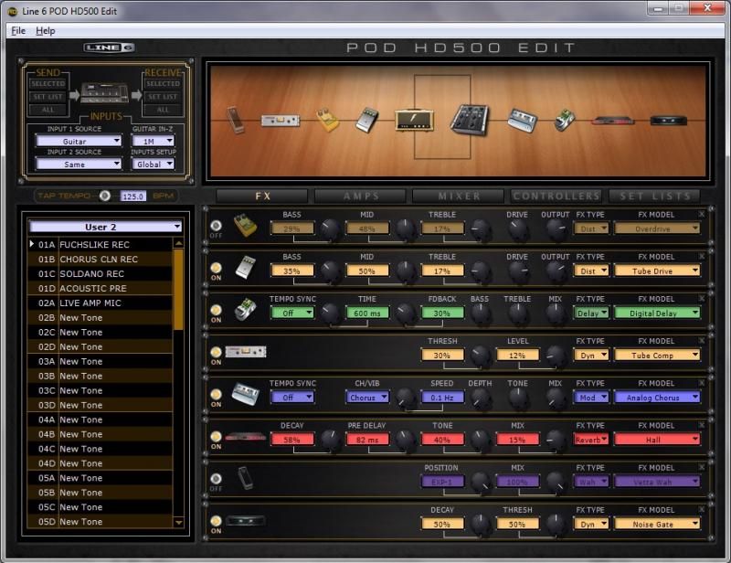Remove the Overdrive effect with its X

(702, 214)
